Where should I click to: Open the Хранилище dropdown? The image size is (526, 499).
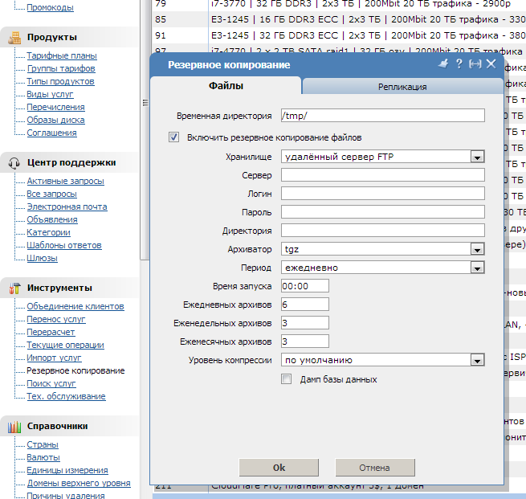[477, 157]
